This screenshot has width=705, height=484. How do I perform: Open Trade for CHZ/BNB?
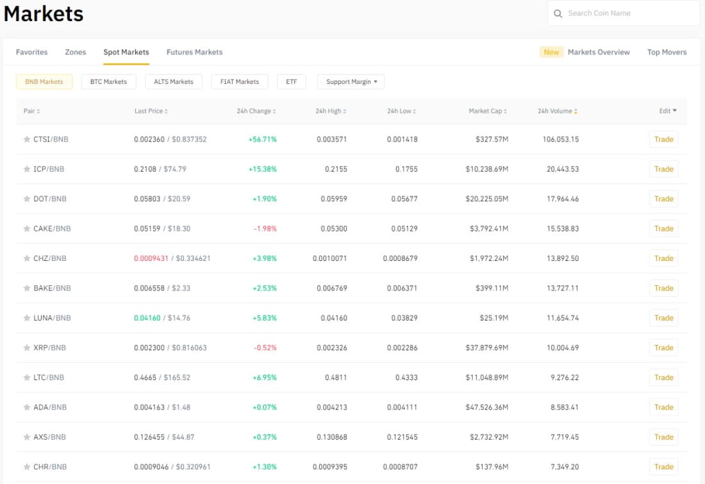663,258
